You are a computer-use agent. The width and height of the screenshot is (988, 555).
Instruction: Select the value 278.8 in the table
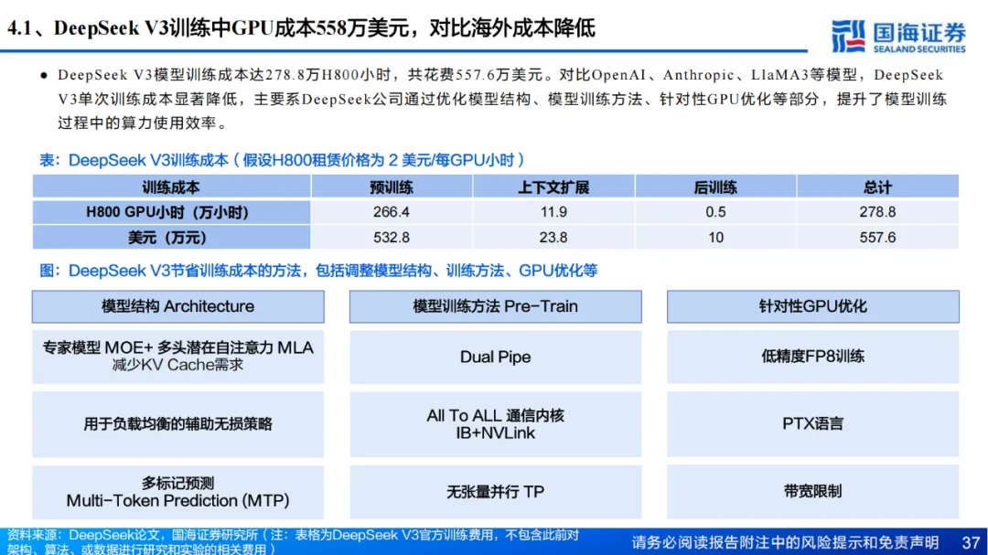877,212
